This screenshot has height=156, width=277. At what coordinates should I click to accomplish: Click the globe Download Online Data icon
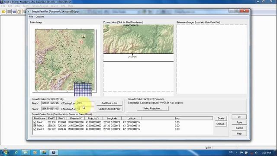pos(14,12)
